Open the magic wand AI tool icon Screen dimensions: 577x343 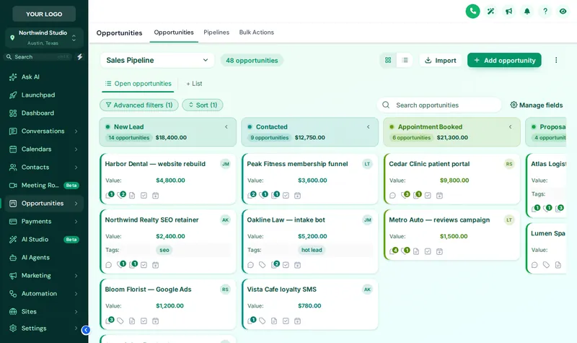point(490,12)
